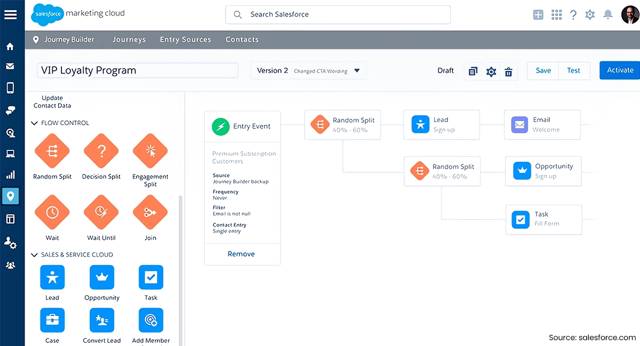Click the Salesforce Marketing Cloud logo
Image resolution: width=640 pixels, height=346 pixels.
(x=79, y=14)
